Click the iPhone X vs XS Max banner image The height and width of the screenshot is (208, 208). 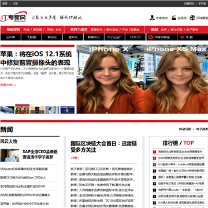(142, 79)
